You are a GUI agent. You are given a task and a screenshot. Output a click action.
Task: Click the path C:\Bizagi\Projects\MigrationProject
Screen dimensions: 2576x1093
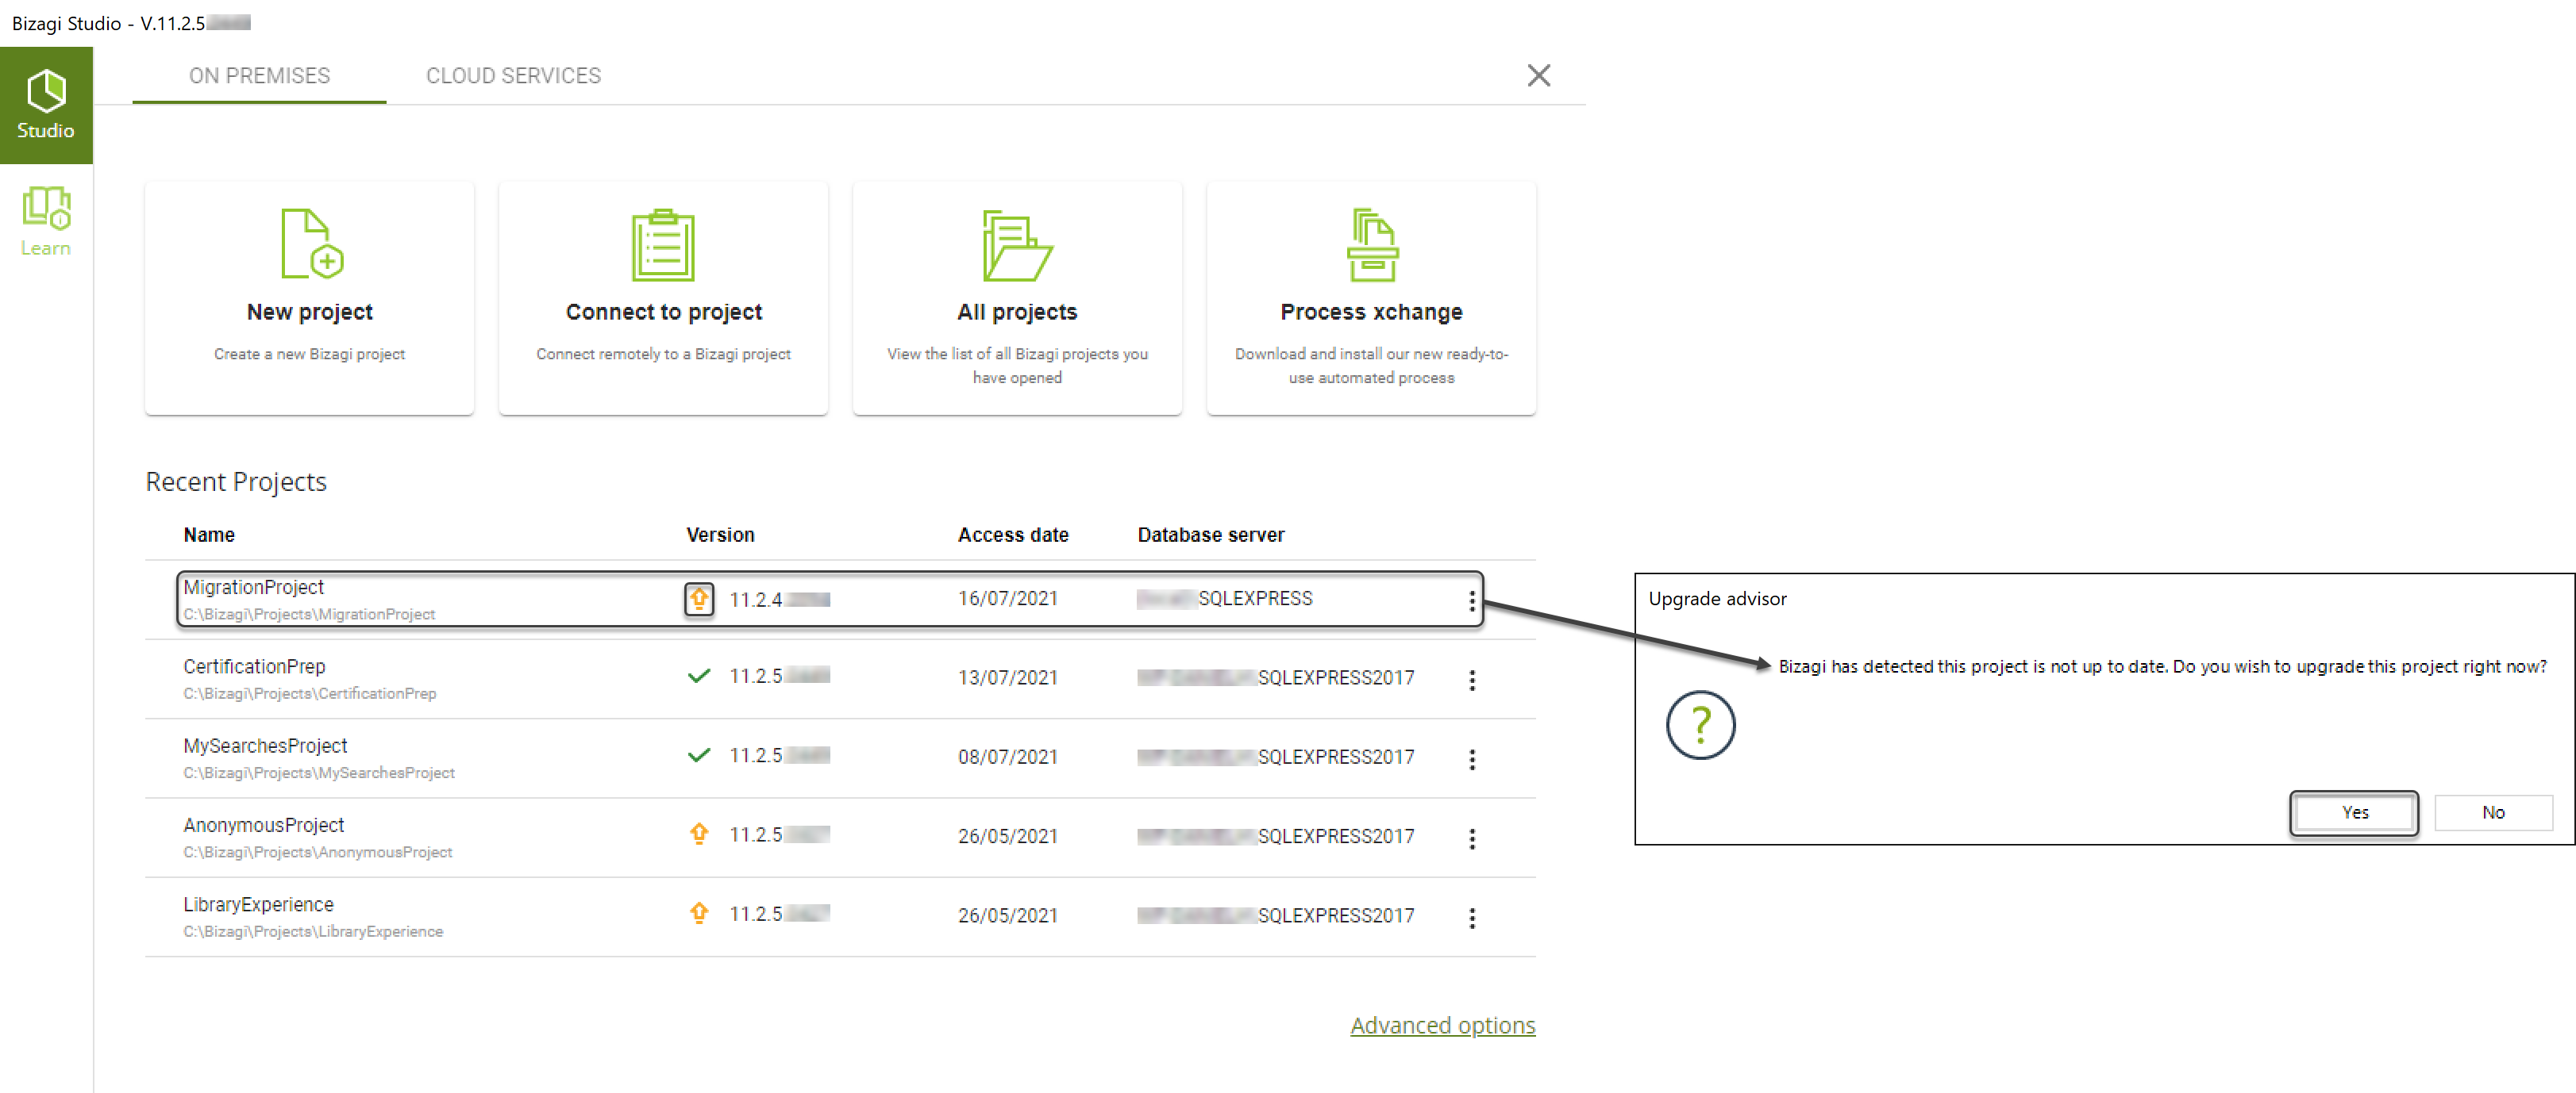point(309,615)
